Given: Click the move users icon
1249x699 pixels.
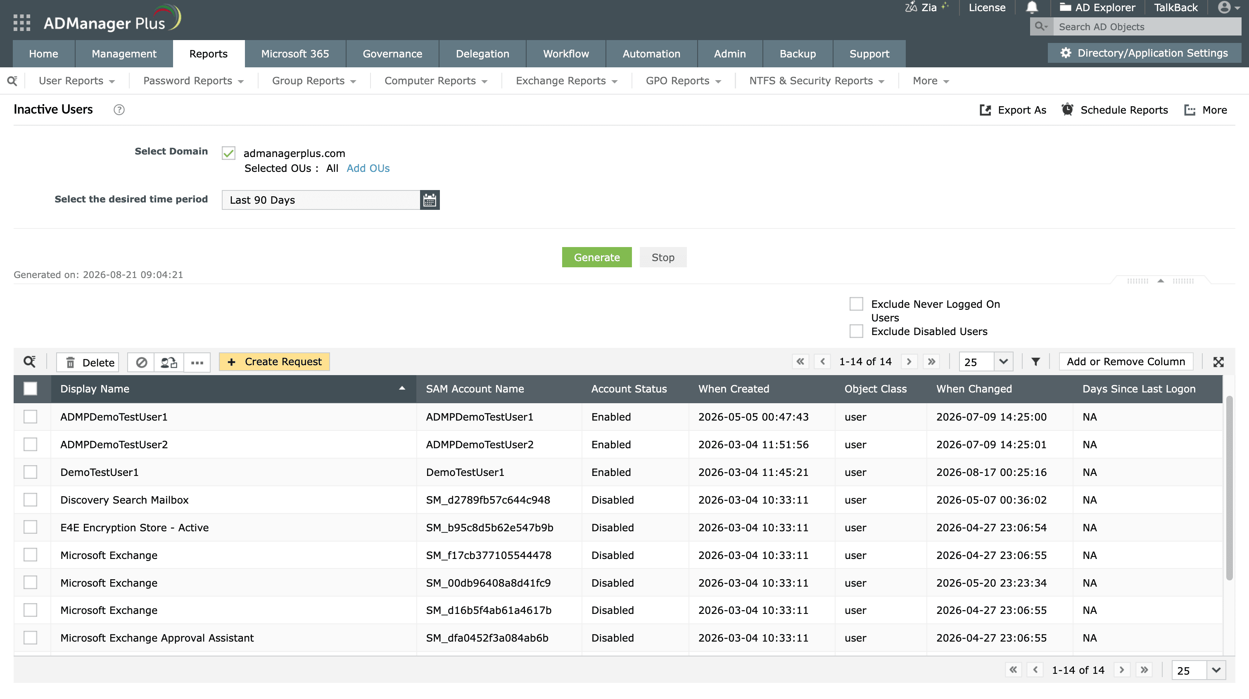Looking at the screenshot, I should pos(169,362).
